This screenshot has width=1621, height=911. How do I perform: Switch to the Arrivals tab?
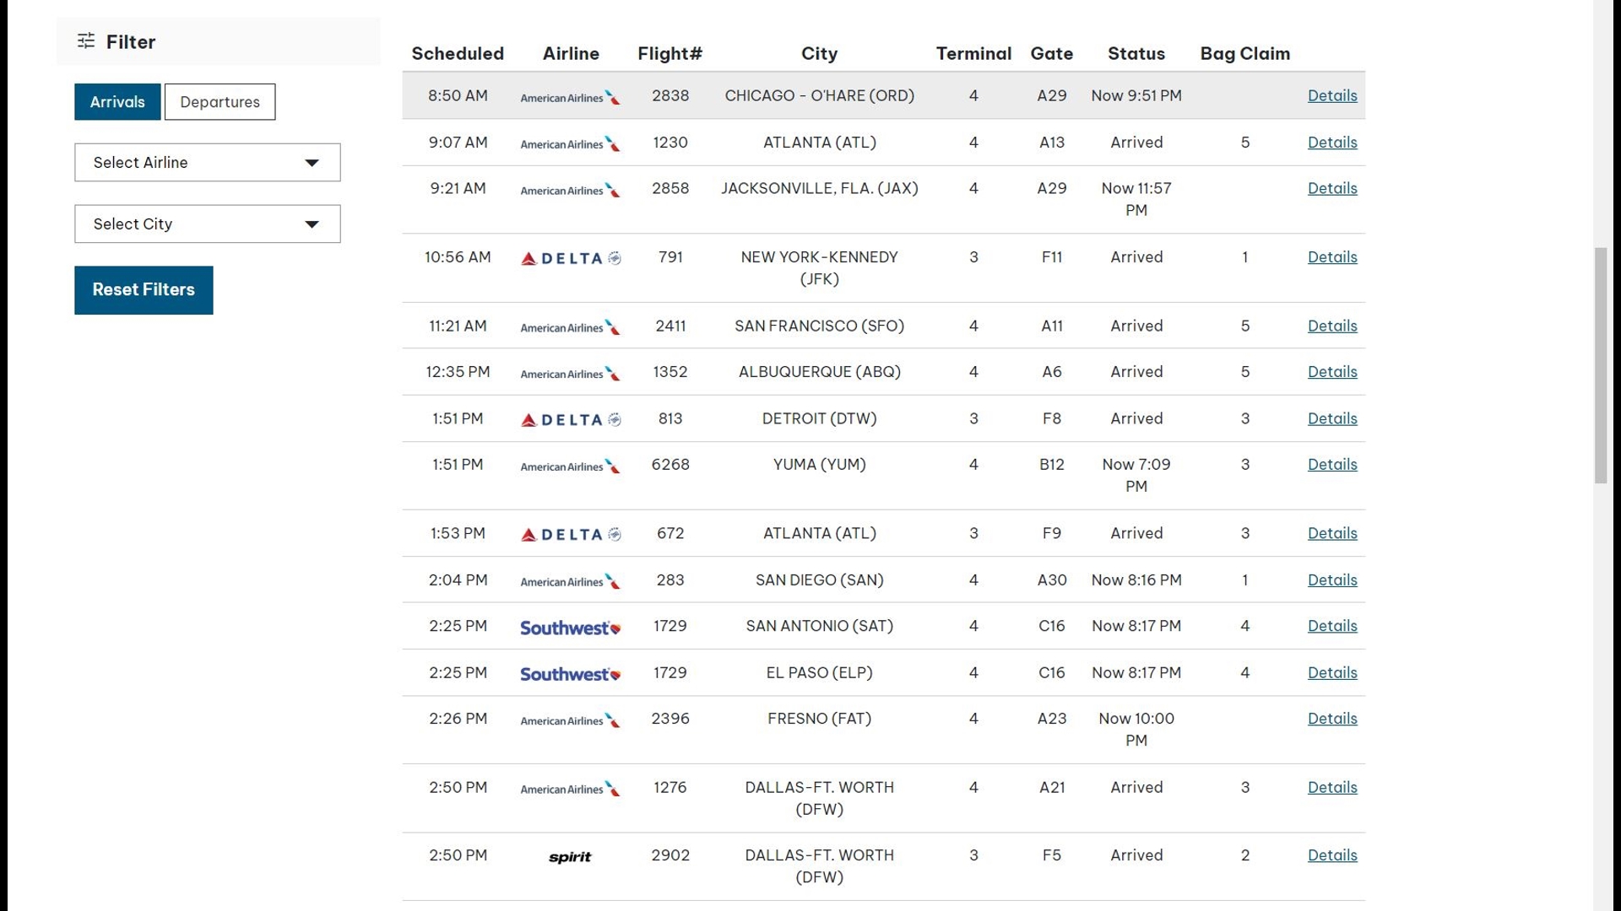click(117, 101)
